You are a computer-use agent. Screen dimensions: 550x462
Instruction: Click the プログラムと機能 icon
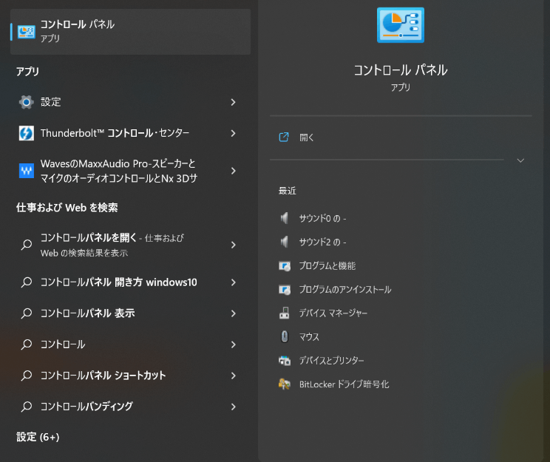(285, 266)
